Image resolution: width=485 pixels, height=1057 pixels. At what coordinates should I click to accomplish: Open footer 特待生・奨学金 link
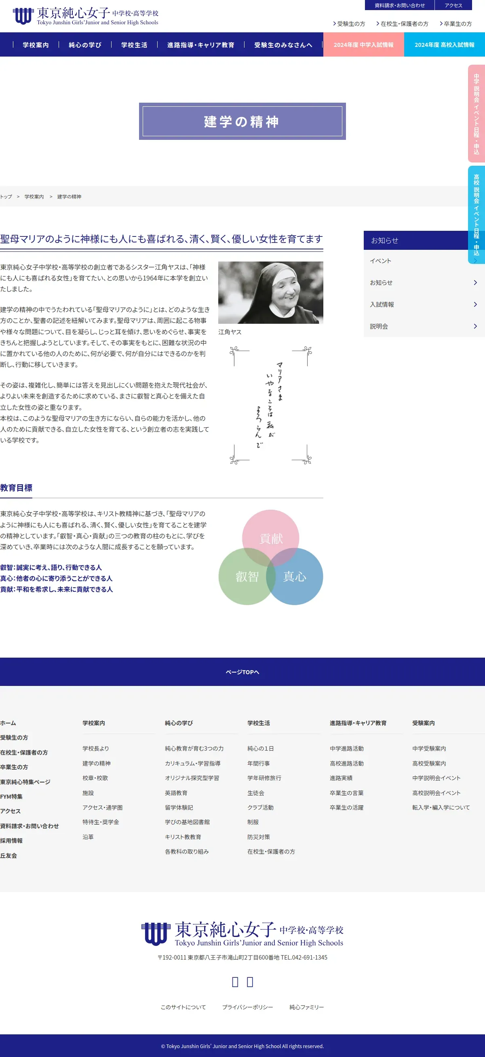point(101,822)
